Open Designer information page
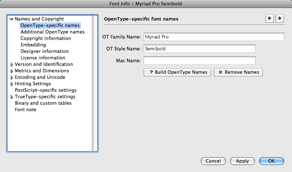This screenshot has height=172, width=292. click(x=45, y=51)
